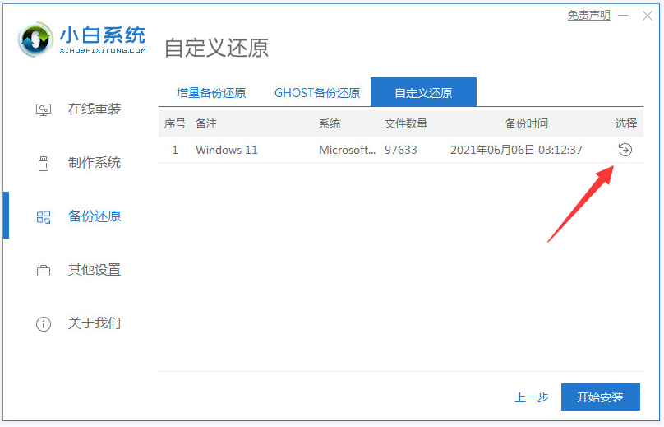664x427 pixels.
Task: Open the 其他设置 menu item
Action: pyautogui.click(x=94, y=270)
